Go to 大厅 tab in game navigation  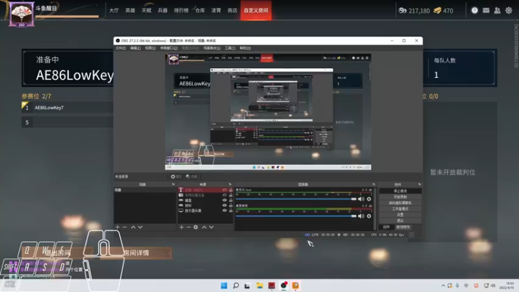pyautogui.click(x=114, y=10)
